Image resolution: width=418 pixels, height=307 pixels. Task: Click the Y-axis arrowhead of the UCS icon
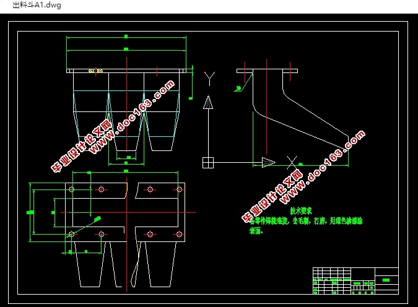[208, 102]
